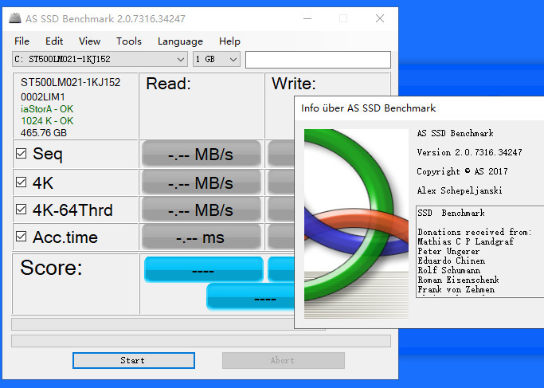Click the colored rings logo in Info dialog
Viewport: 544px width, 388px height.
click(x=356, y=224)
